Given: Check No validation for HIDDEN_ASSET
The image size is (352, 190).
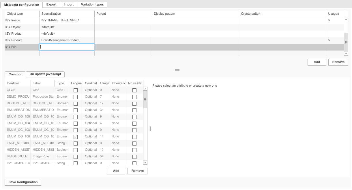Looking at the screenshot, I should 134,150.
